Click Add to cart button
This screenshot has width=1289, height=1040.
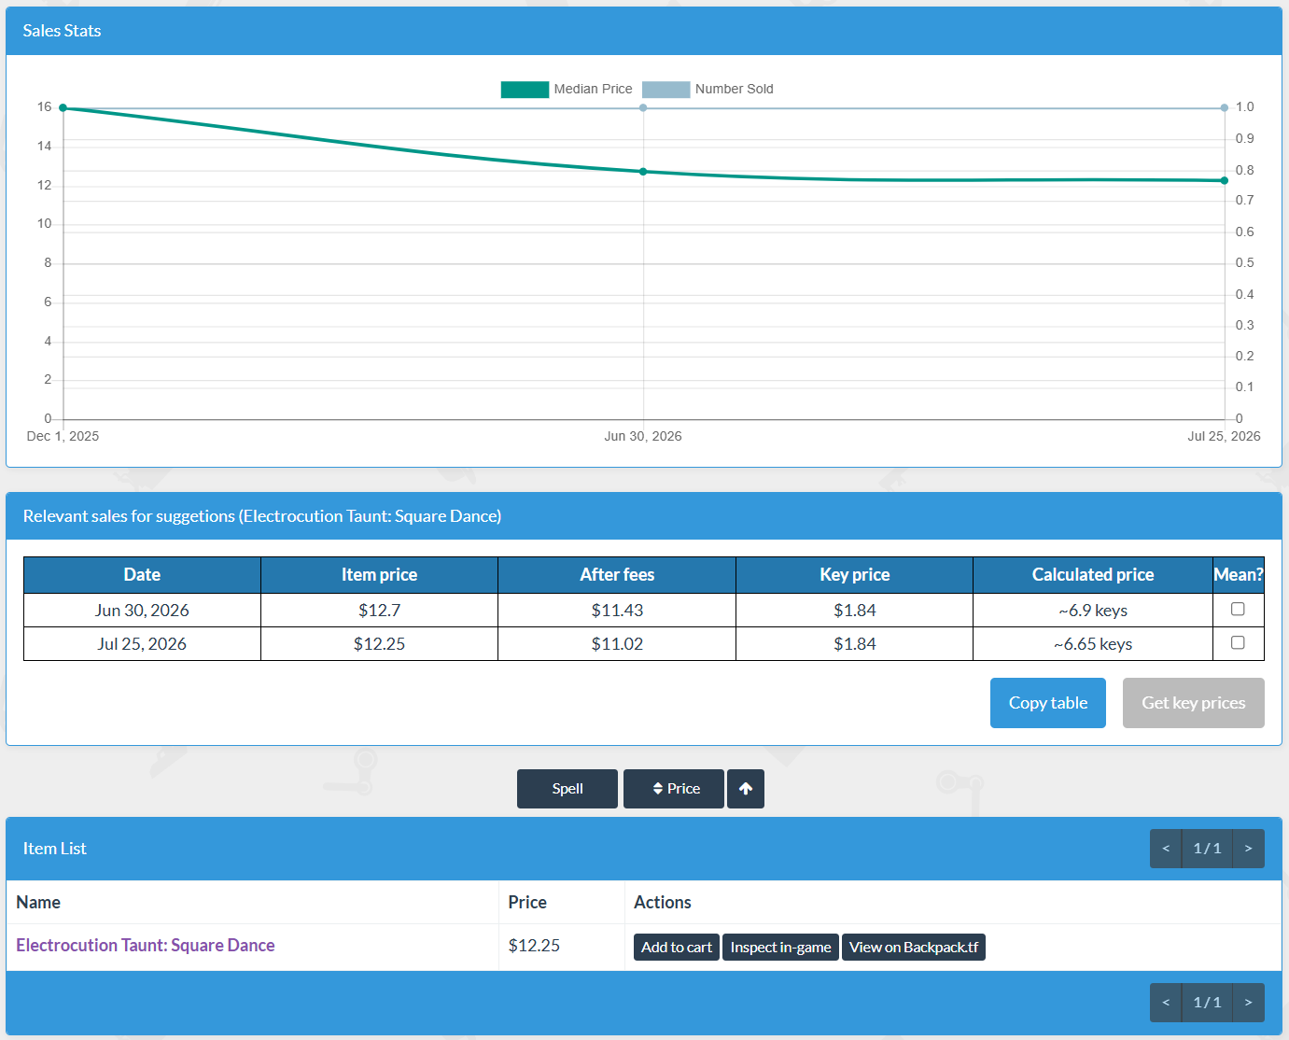pos(677,948)
